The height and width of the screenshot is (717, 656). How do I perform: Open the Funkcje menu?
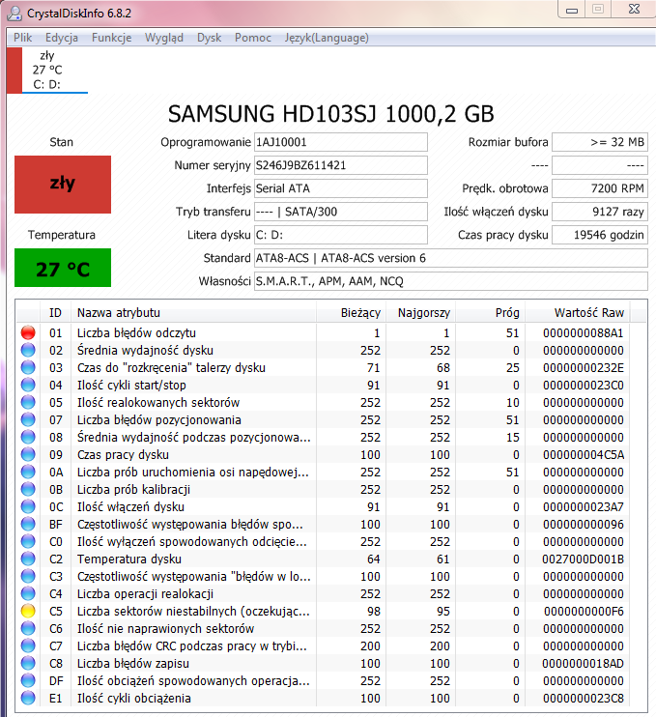tap(111, 38)
